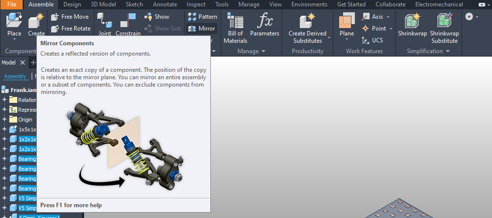Click the Shrinkwrap tool
The width and height of the screenshot is (492, 218).
pyautogui.click(x=412, y=24)
